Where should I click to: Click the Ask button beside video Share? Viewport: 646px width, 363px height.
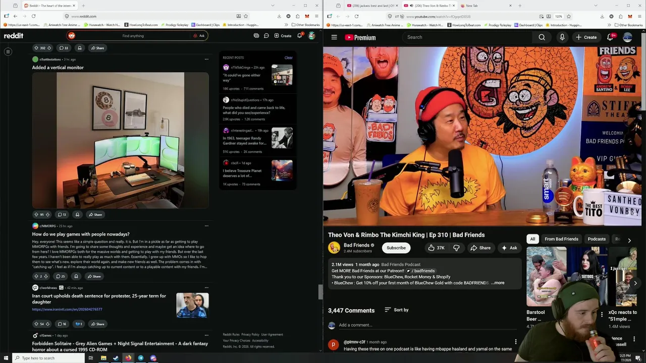[509, 248]
